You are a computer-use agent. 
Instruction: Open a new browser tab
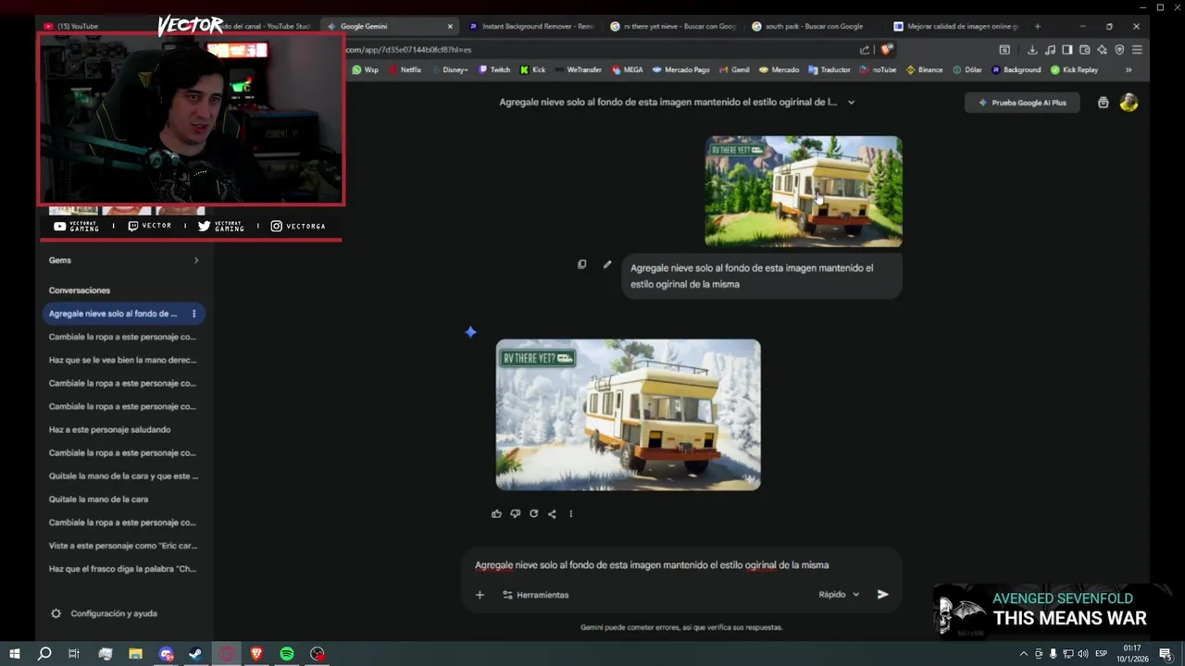pyautogui.click(x=1037, y=26)
